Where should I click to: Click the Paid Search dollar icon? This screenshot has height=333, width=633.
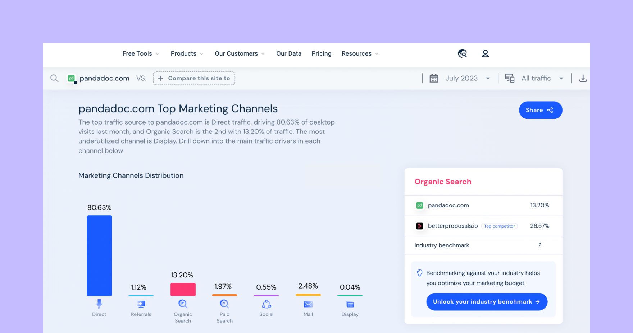224,304
